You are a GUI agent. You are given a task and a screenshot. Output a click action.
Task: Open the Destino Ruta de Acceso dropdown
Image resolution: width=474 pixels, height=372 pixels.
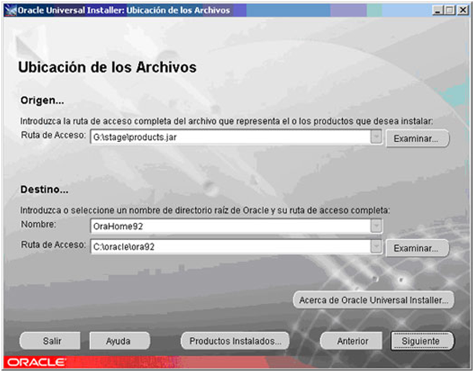click(x=376, y=247)
